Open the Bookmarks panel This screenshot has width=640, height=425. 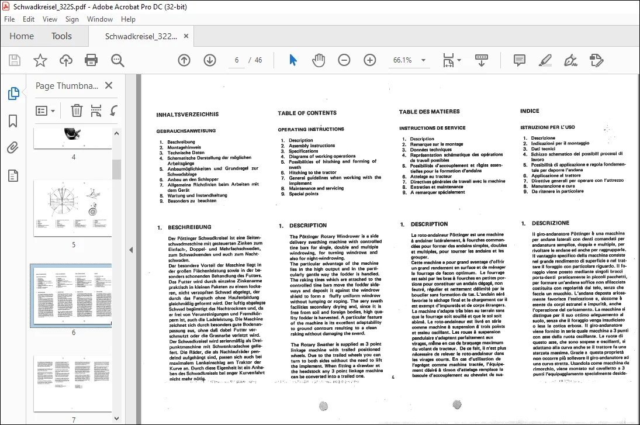[x=13, y=121]
